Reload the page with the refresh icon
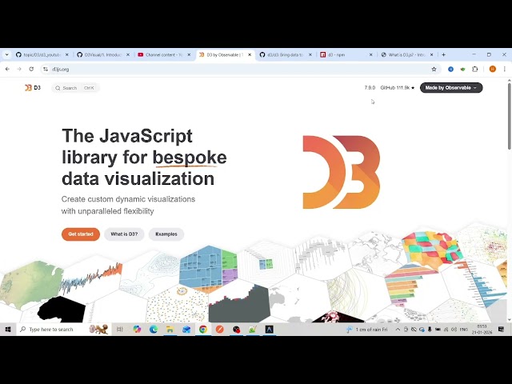 (31, 69)
